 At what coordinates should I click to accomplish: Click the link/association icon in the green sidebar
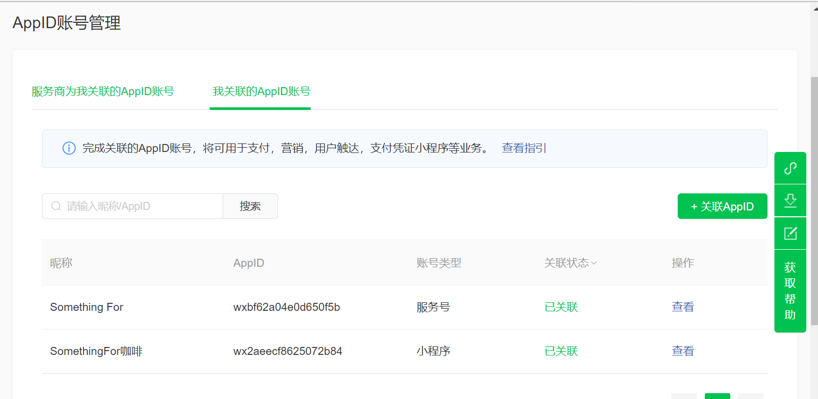click(790, 168)
